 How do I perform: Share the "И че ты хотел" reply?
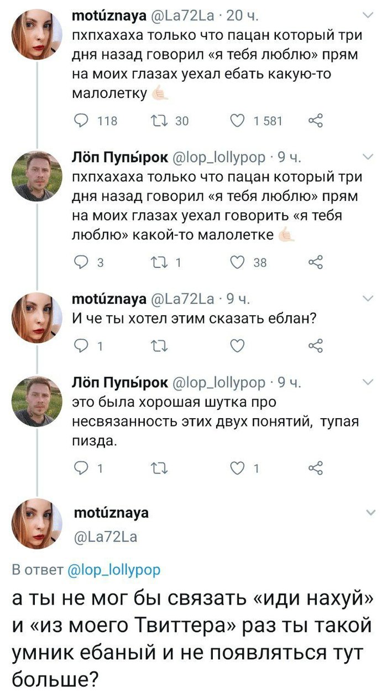pyautogui.click(x=315, y=346)
